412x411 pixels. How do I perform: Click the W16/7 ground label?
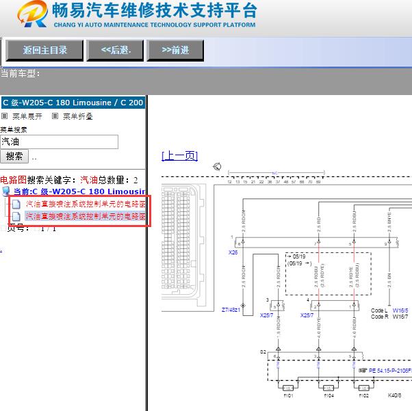tap(400, 317)
